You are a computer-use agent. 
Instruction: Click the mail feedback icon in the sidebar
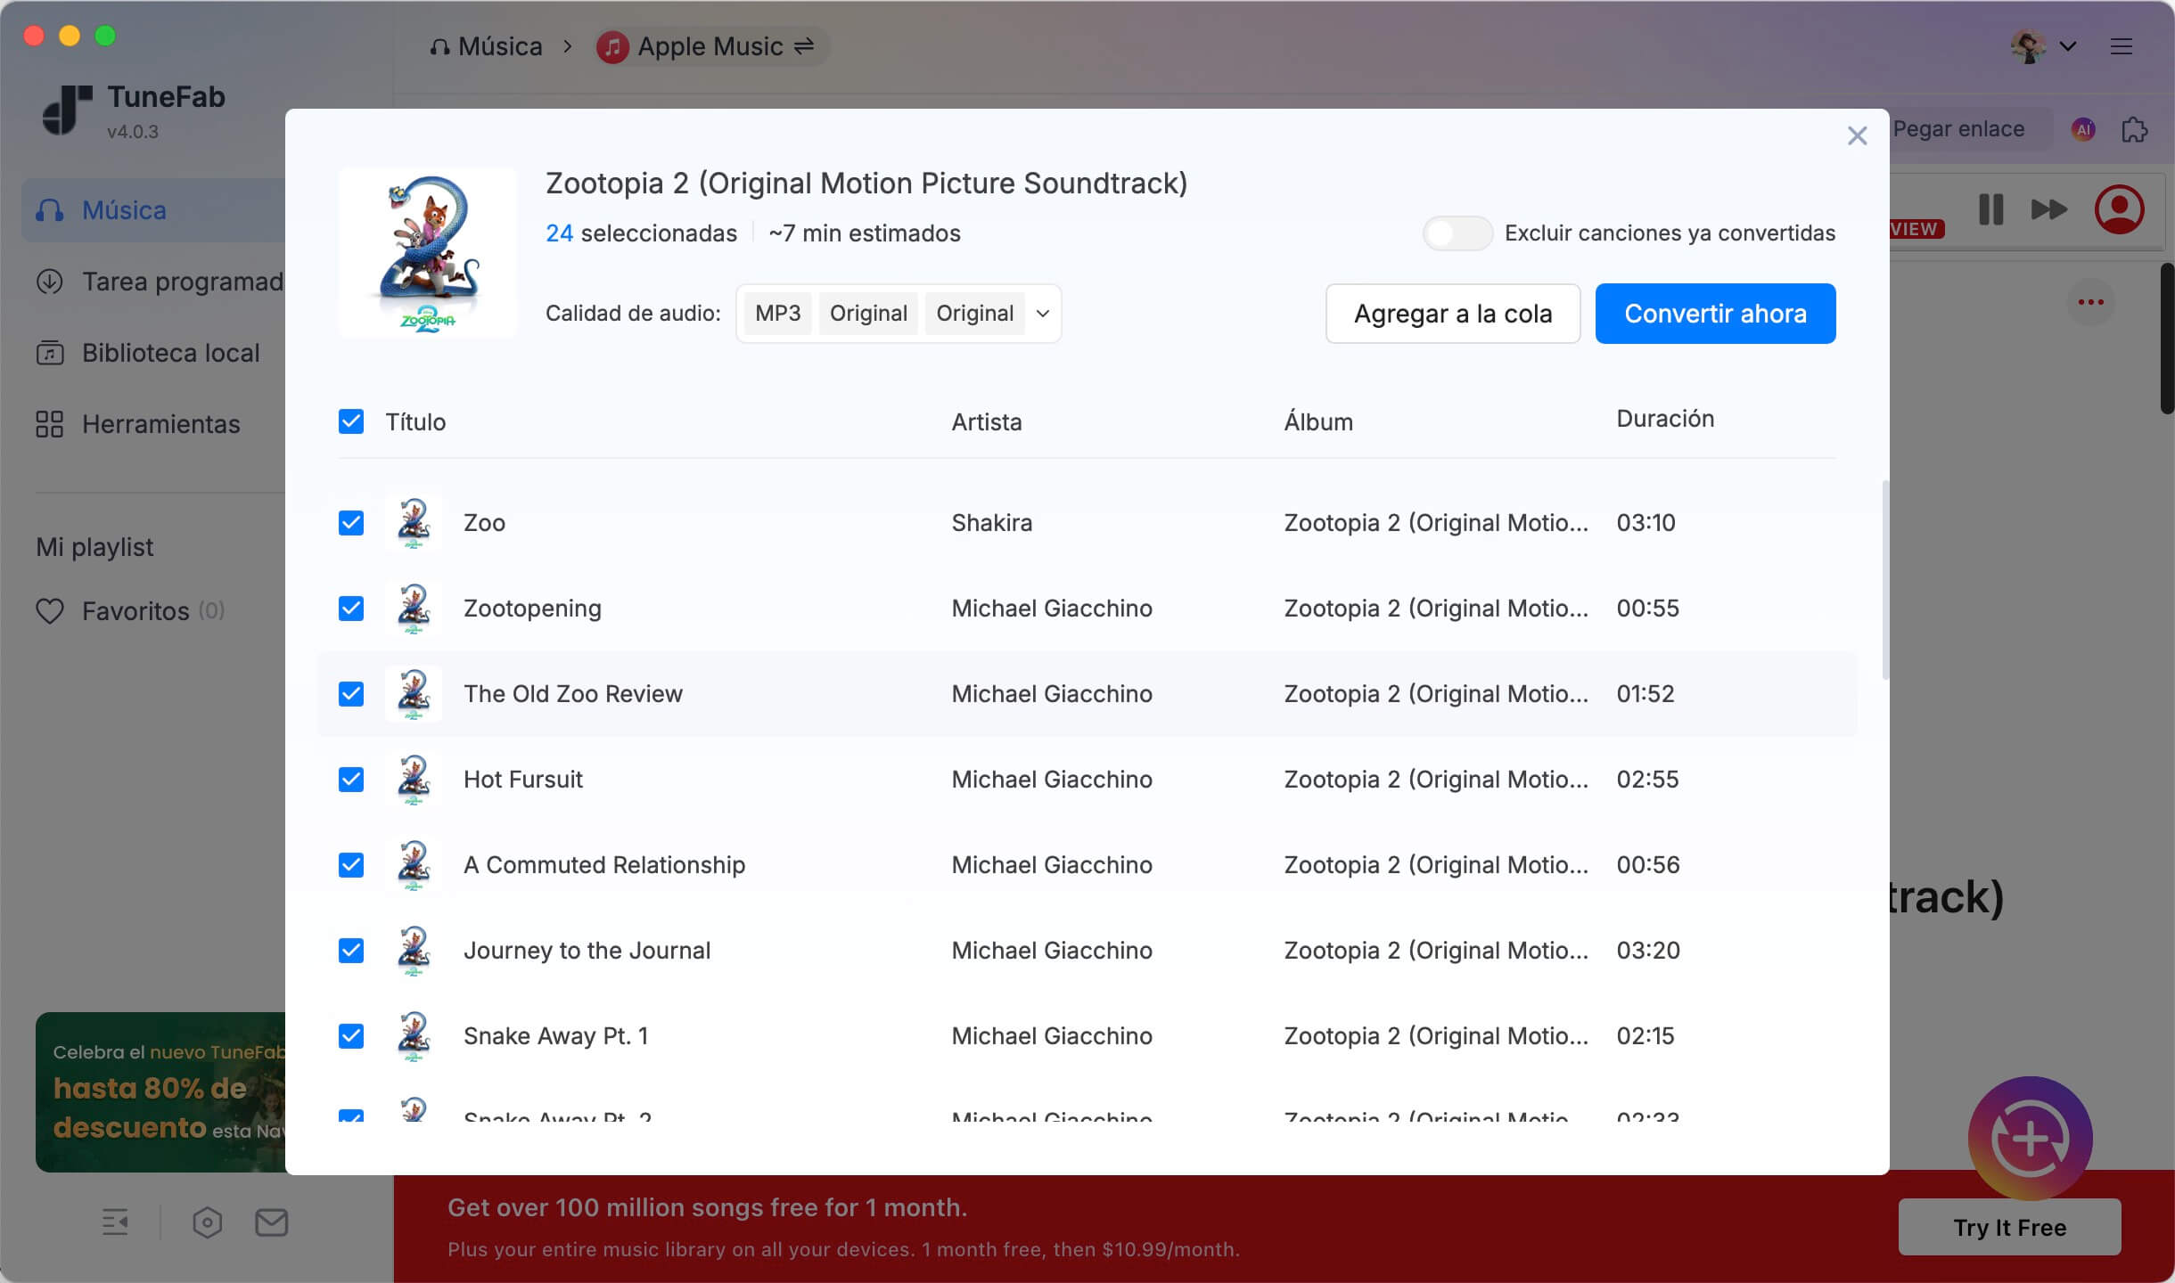(271, 1222)
